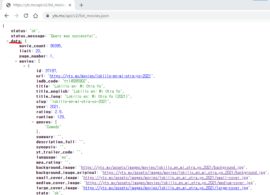Viewport: 270px width, 195px height.
Task: Collapse the first movie object
Action: click(x=24, y=66)
